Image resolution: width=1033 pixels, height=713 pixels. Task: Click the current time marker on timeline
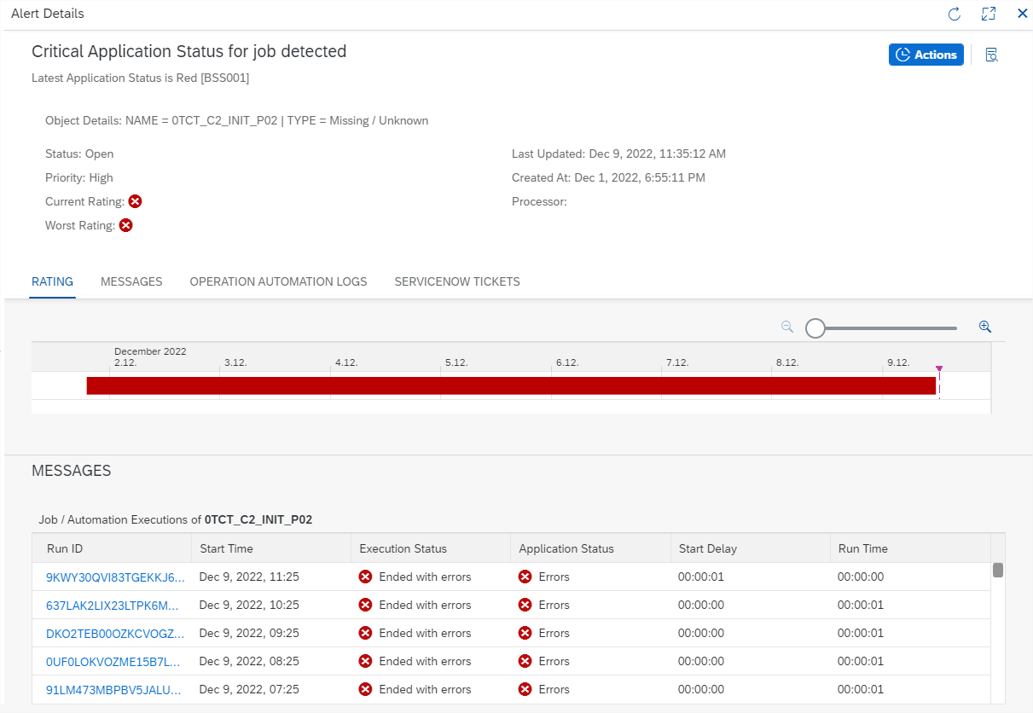coord(938,370)
